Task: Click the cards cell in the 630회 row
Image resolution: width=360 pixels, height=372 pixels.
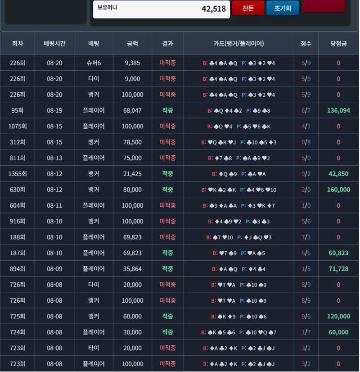Action: 238,190
